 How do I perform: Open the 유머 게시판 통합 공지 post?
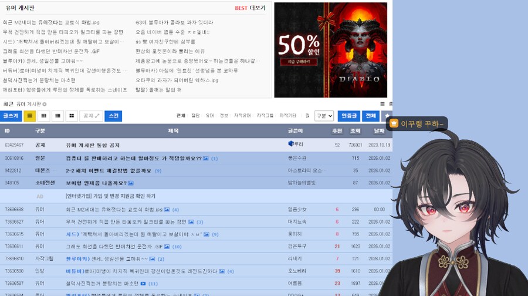click(x=93, y=145)
